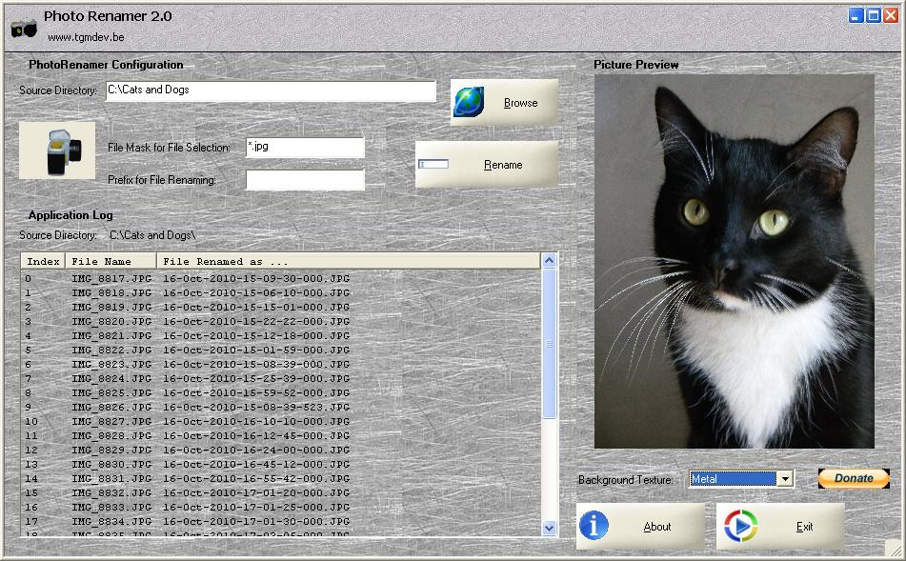Open the Browse folder dialog
This screenshot has width=906, height=561.
pyautogui.click(x=504, y=102)
